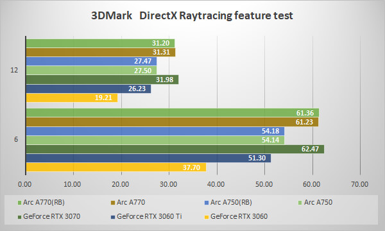This screenshot has height=231, width=385.
Task: Click the yellow bar showing 19.21
Action: (72, 98)
